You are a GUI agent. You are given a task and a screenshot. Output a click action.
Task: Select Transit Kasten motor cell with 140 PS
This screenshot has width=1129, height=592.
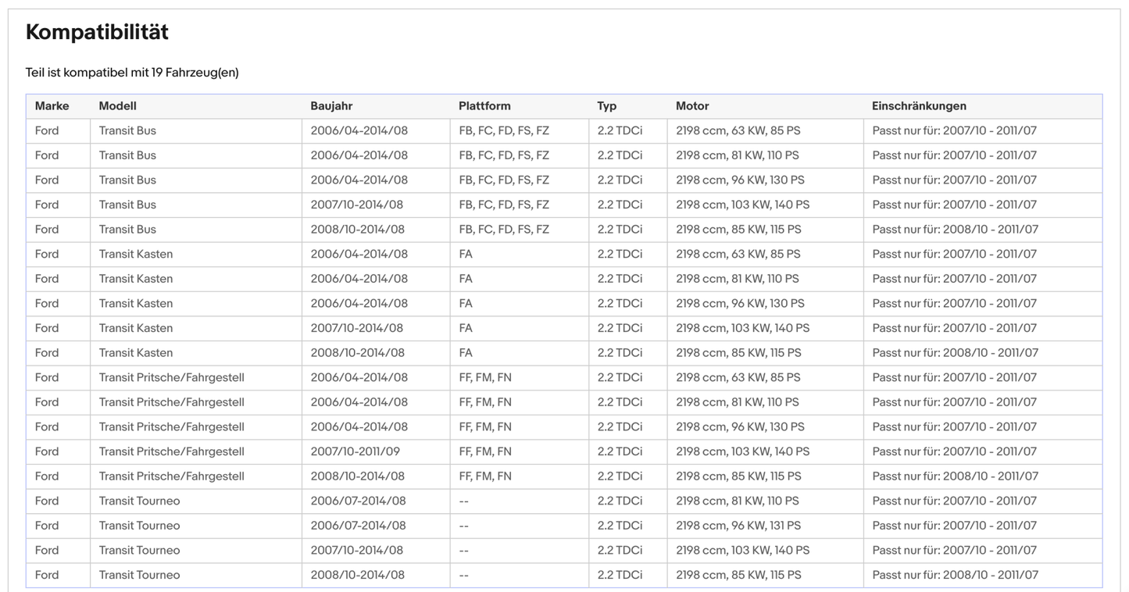coord(742,328)
